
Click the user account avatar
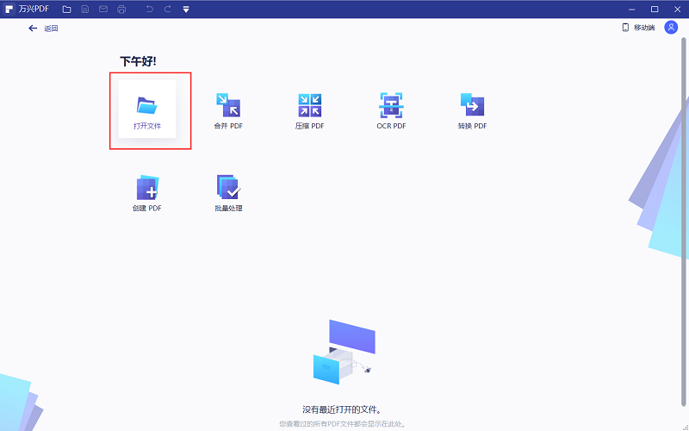tap(671, 28)
